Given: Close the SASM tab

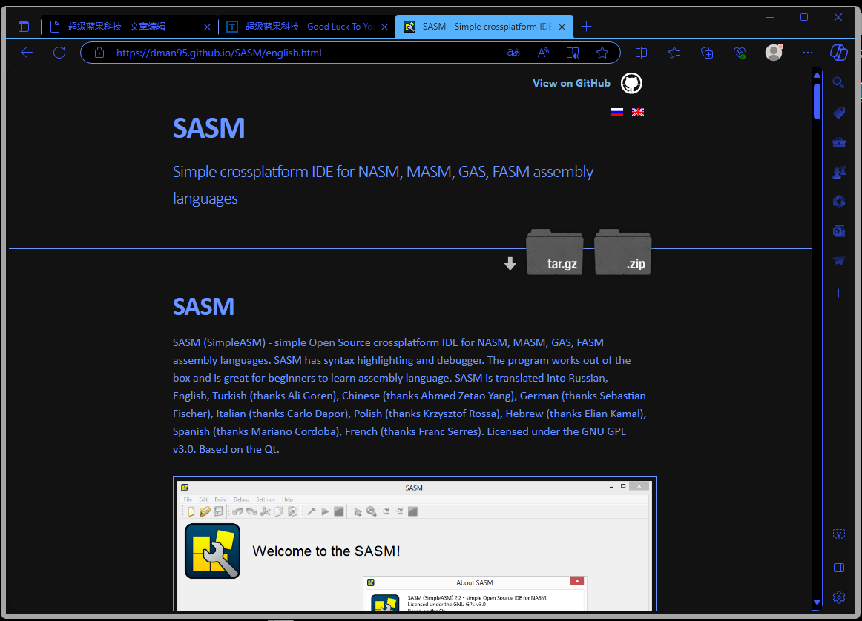Looking at the screenshot, I should pyautogui.click(x=562, y=27).
